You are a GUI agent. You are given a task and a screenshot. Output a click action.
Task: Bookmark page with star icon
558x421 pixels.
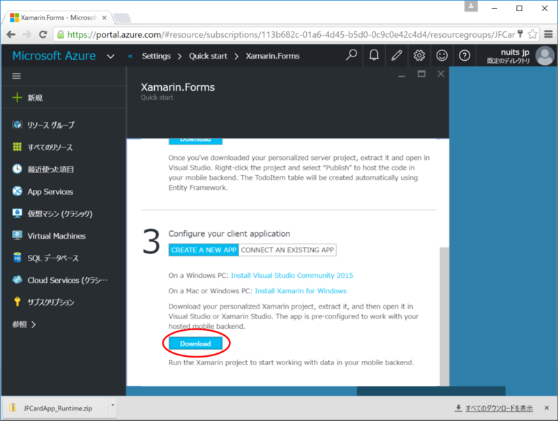[x=532, y=34]
